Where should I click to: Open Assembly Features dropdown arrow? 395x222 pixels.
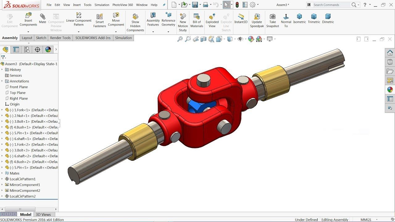click(153, 32)
